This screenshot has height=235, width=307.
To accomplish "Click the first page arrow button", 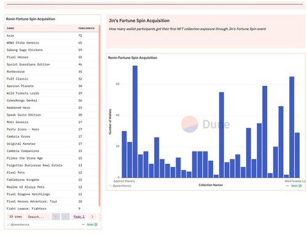I will point(56,217).
